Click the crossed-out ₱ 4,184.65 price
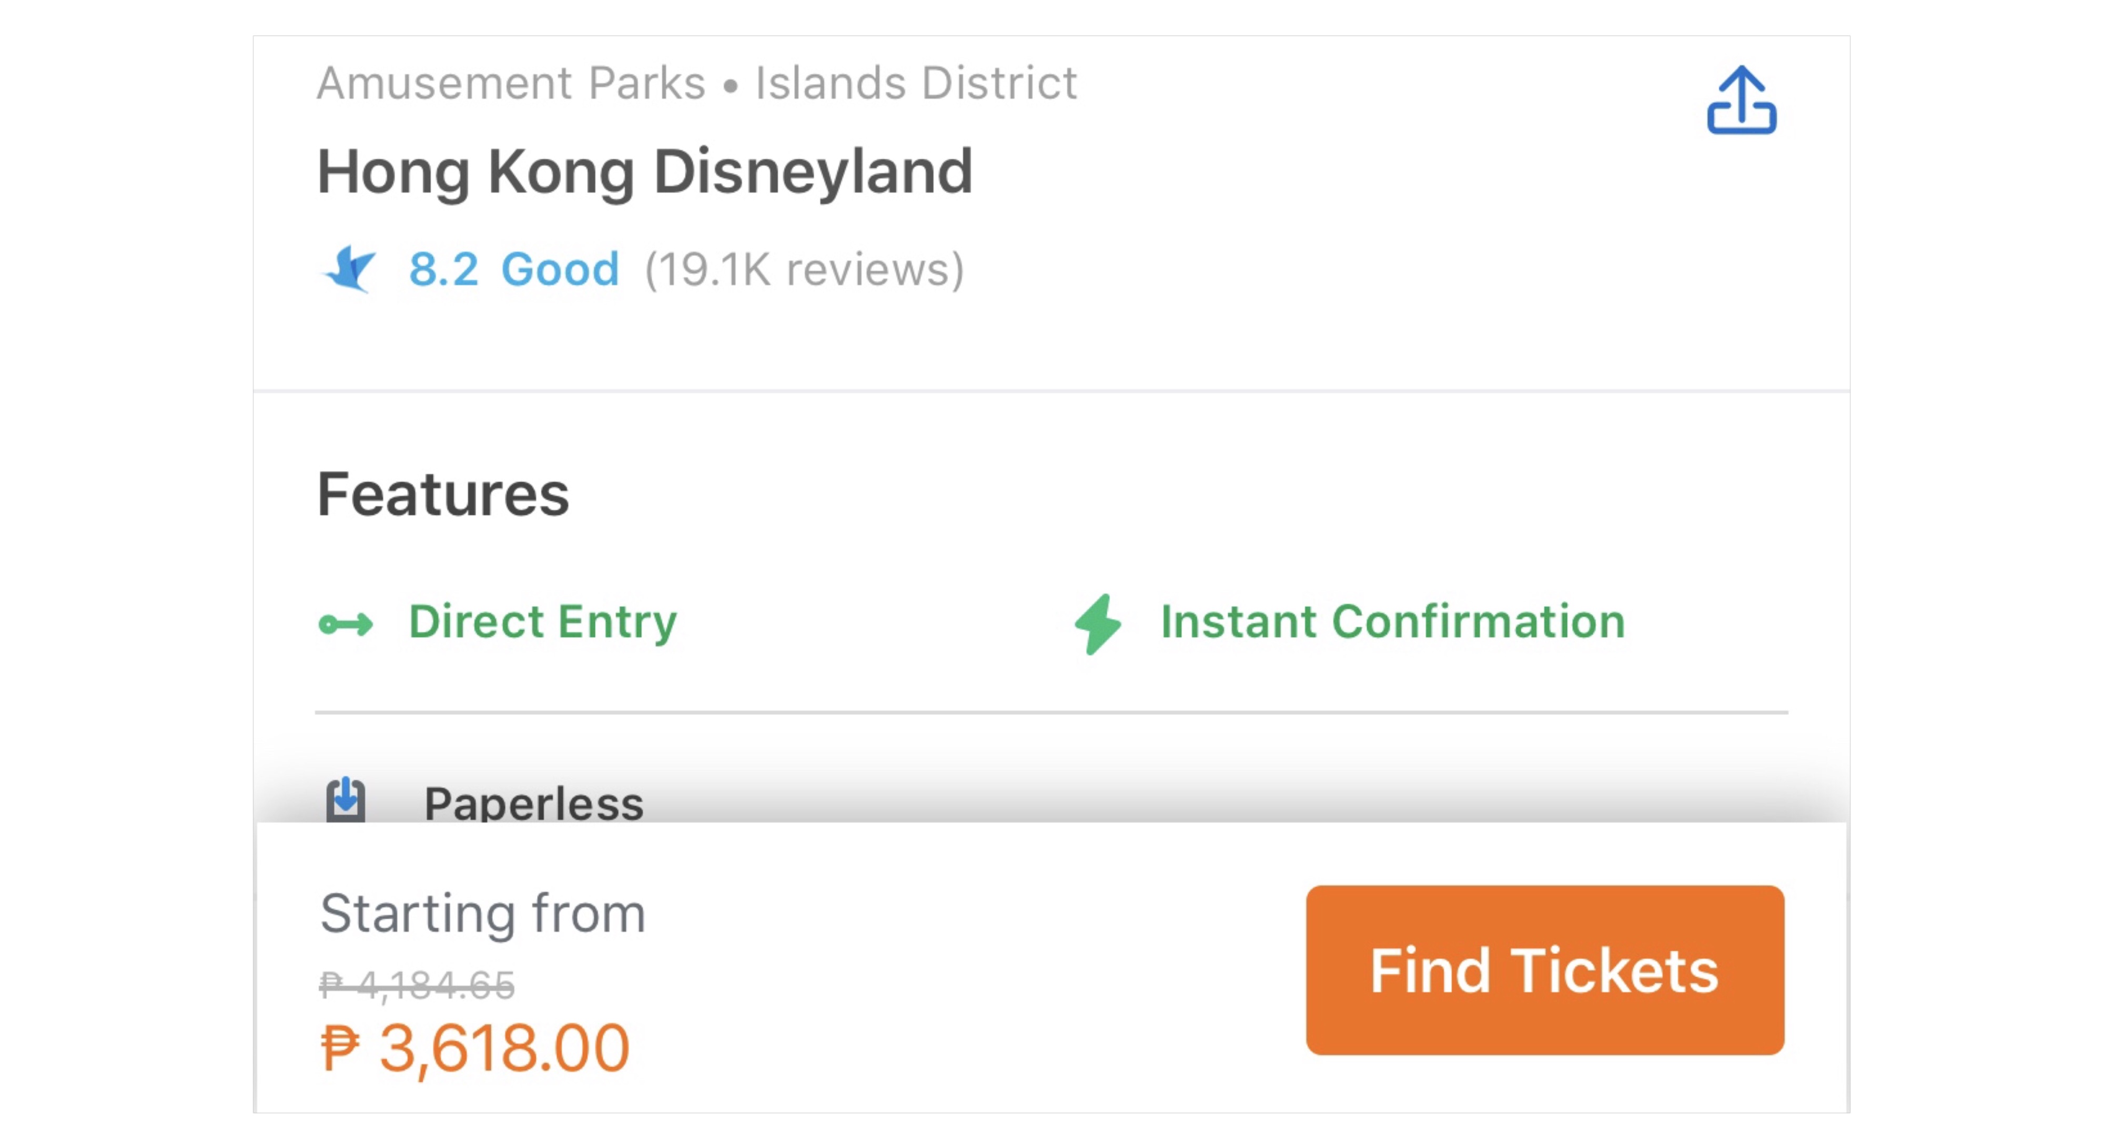 point(417,984)
